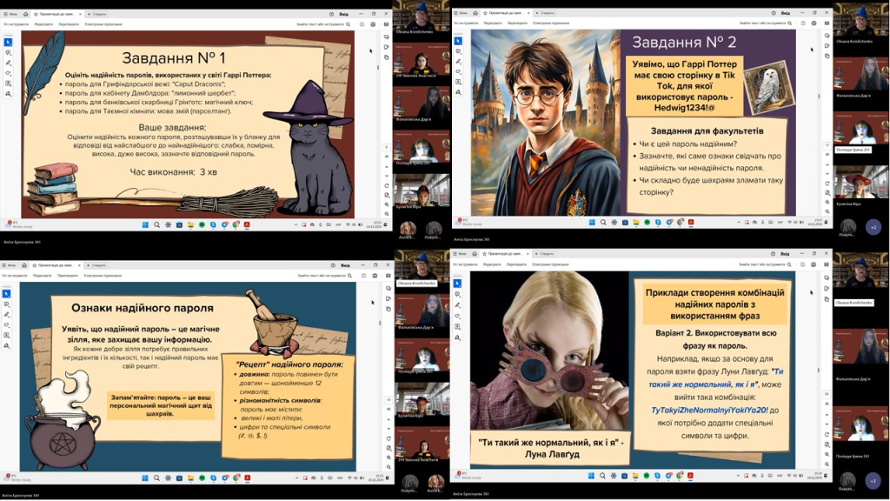Click the scrollbar thumb in Ознаки надійного пароля window

pos(380,323)
